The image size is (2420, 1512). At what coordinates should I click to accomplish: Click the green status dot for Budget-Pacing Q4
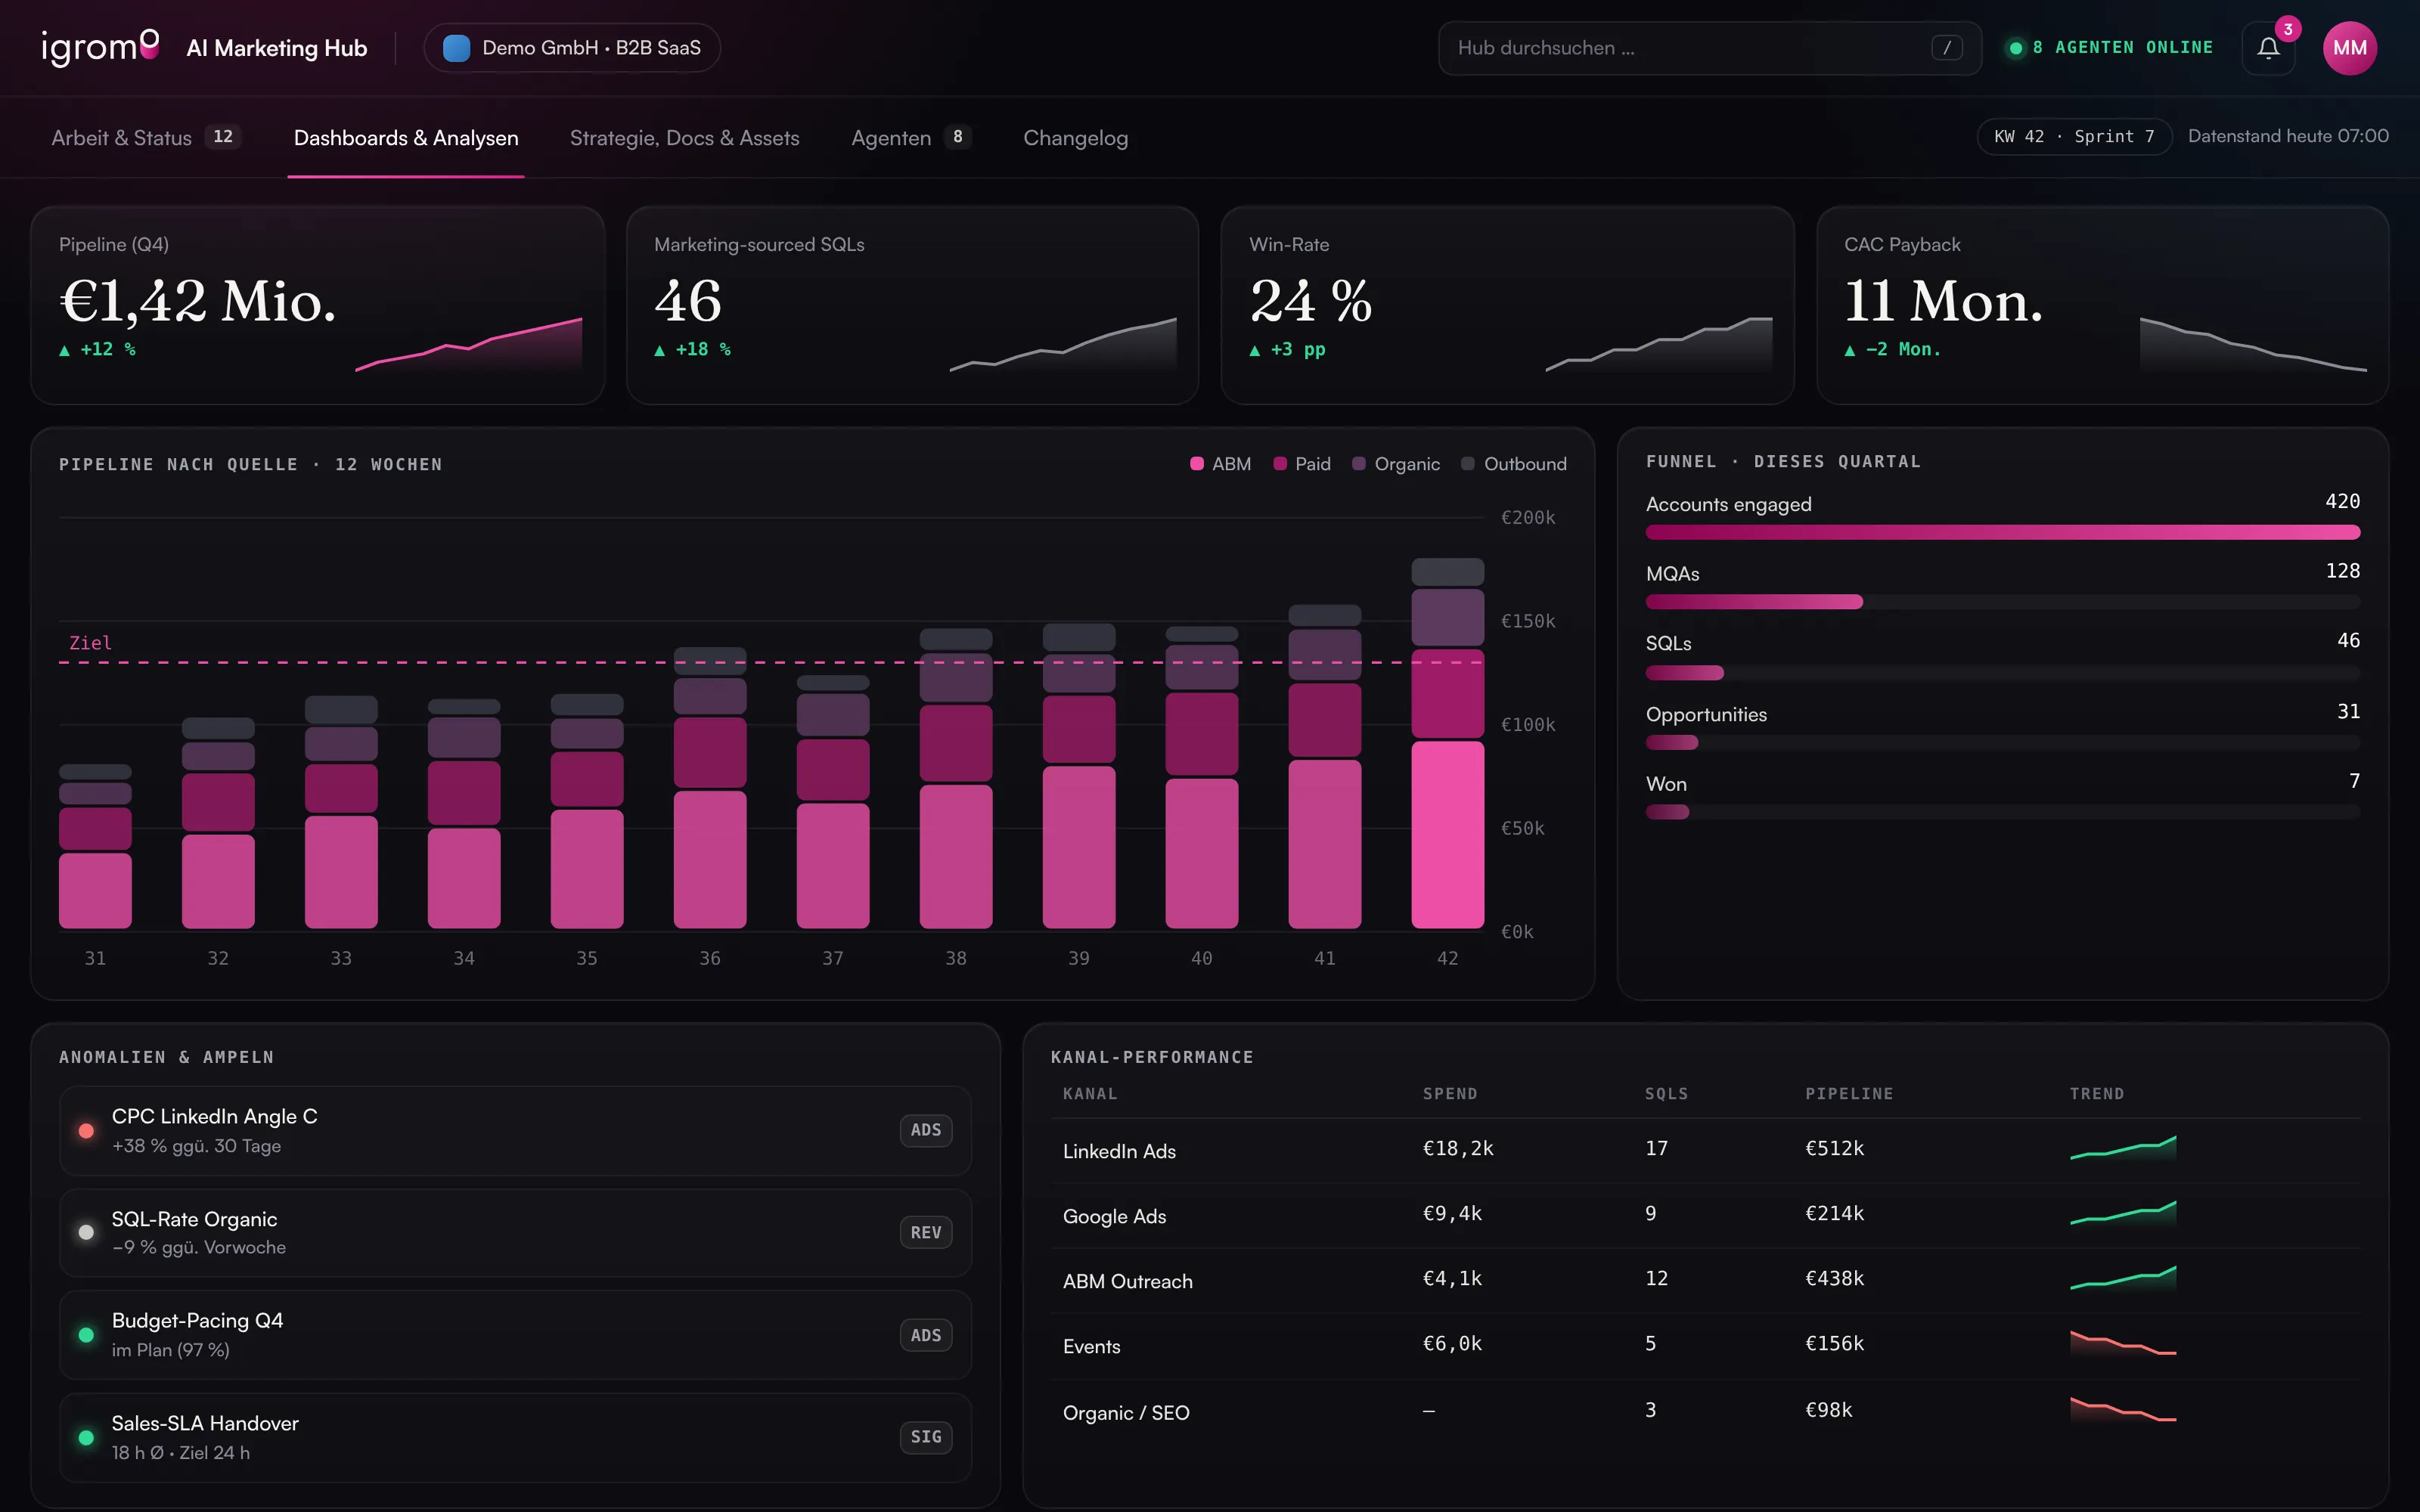(x=86, y=1335)
